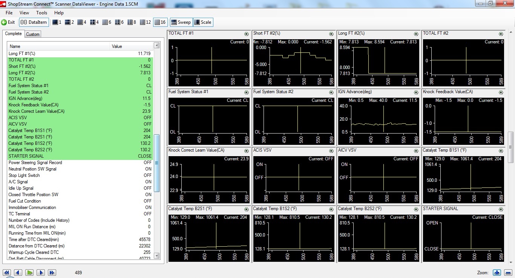Select the A/C Signal row
Screen dimensions: 515x278
[81, 182]
